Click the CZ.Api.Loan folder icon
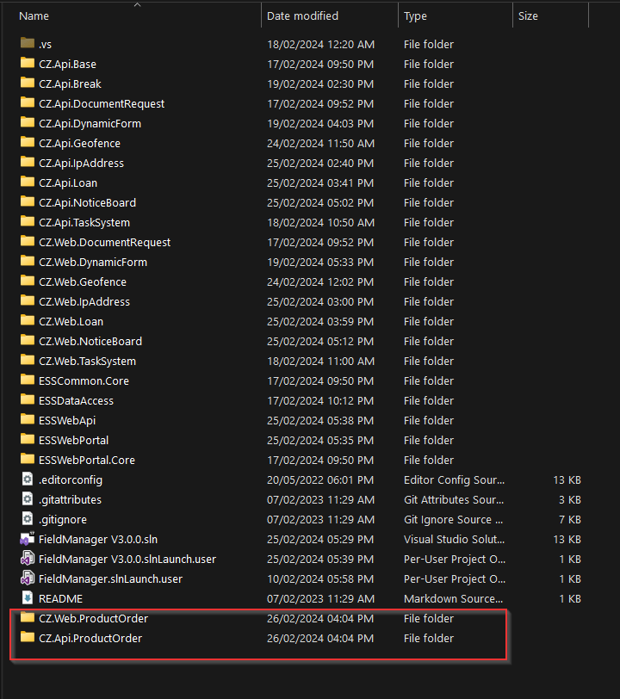 [x=28, y=182]
